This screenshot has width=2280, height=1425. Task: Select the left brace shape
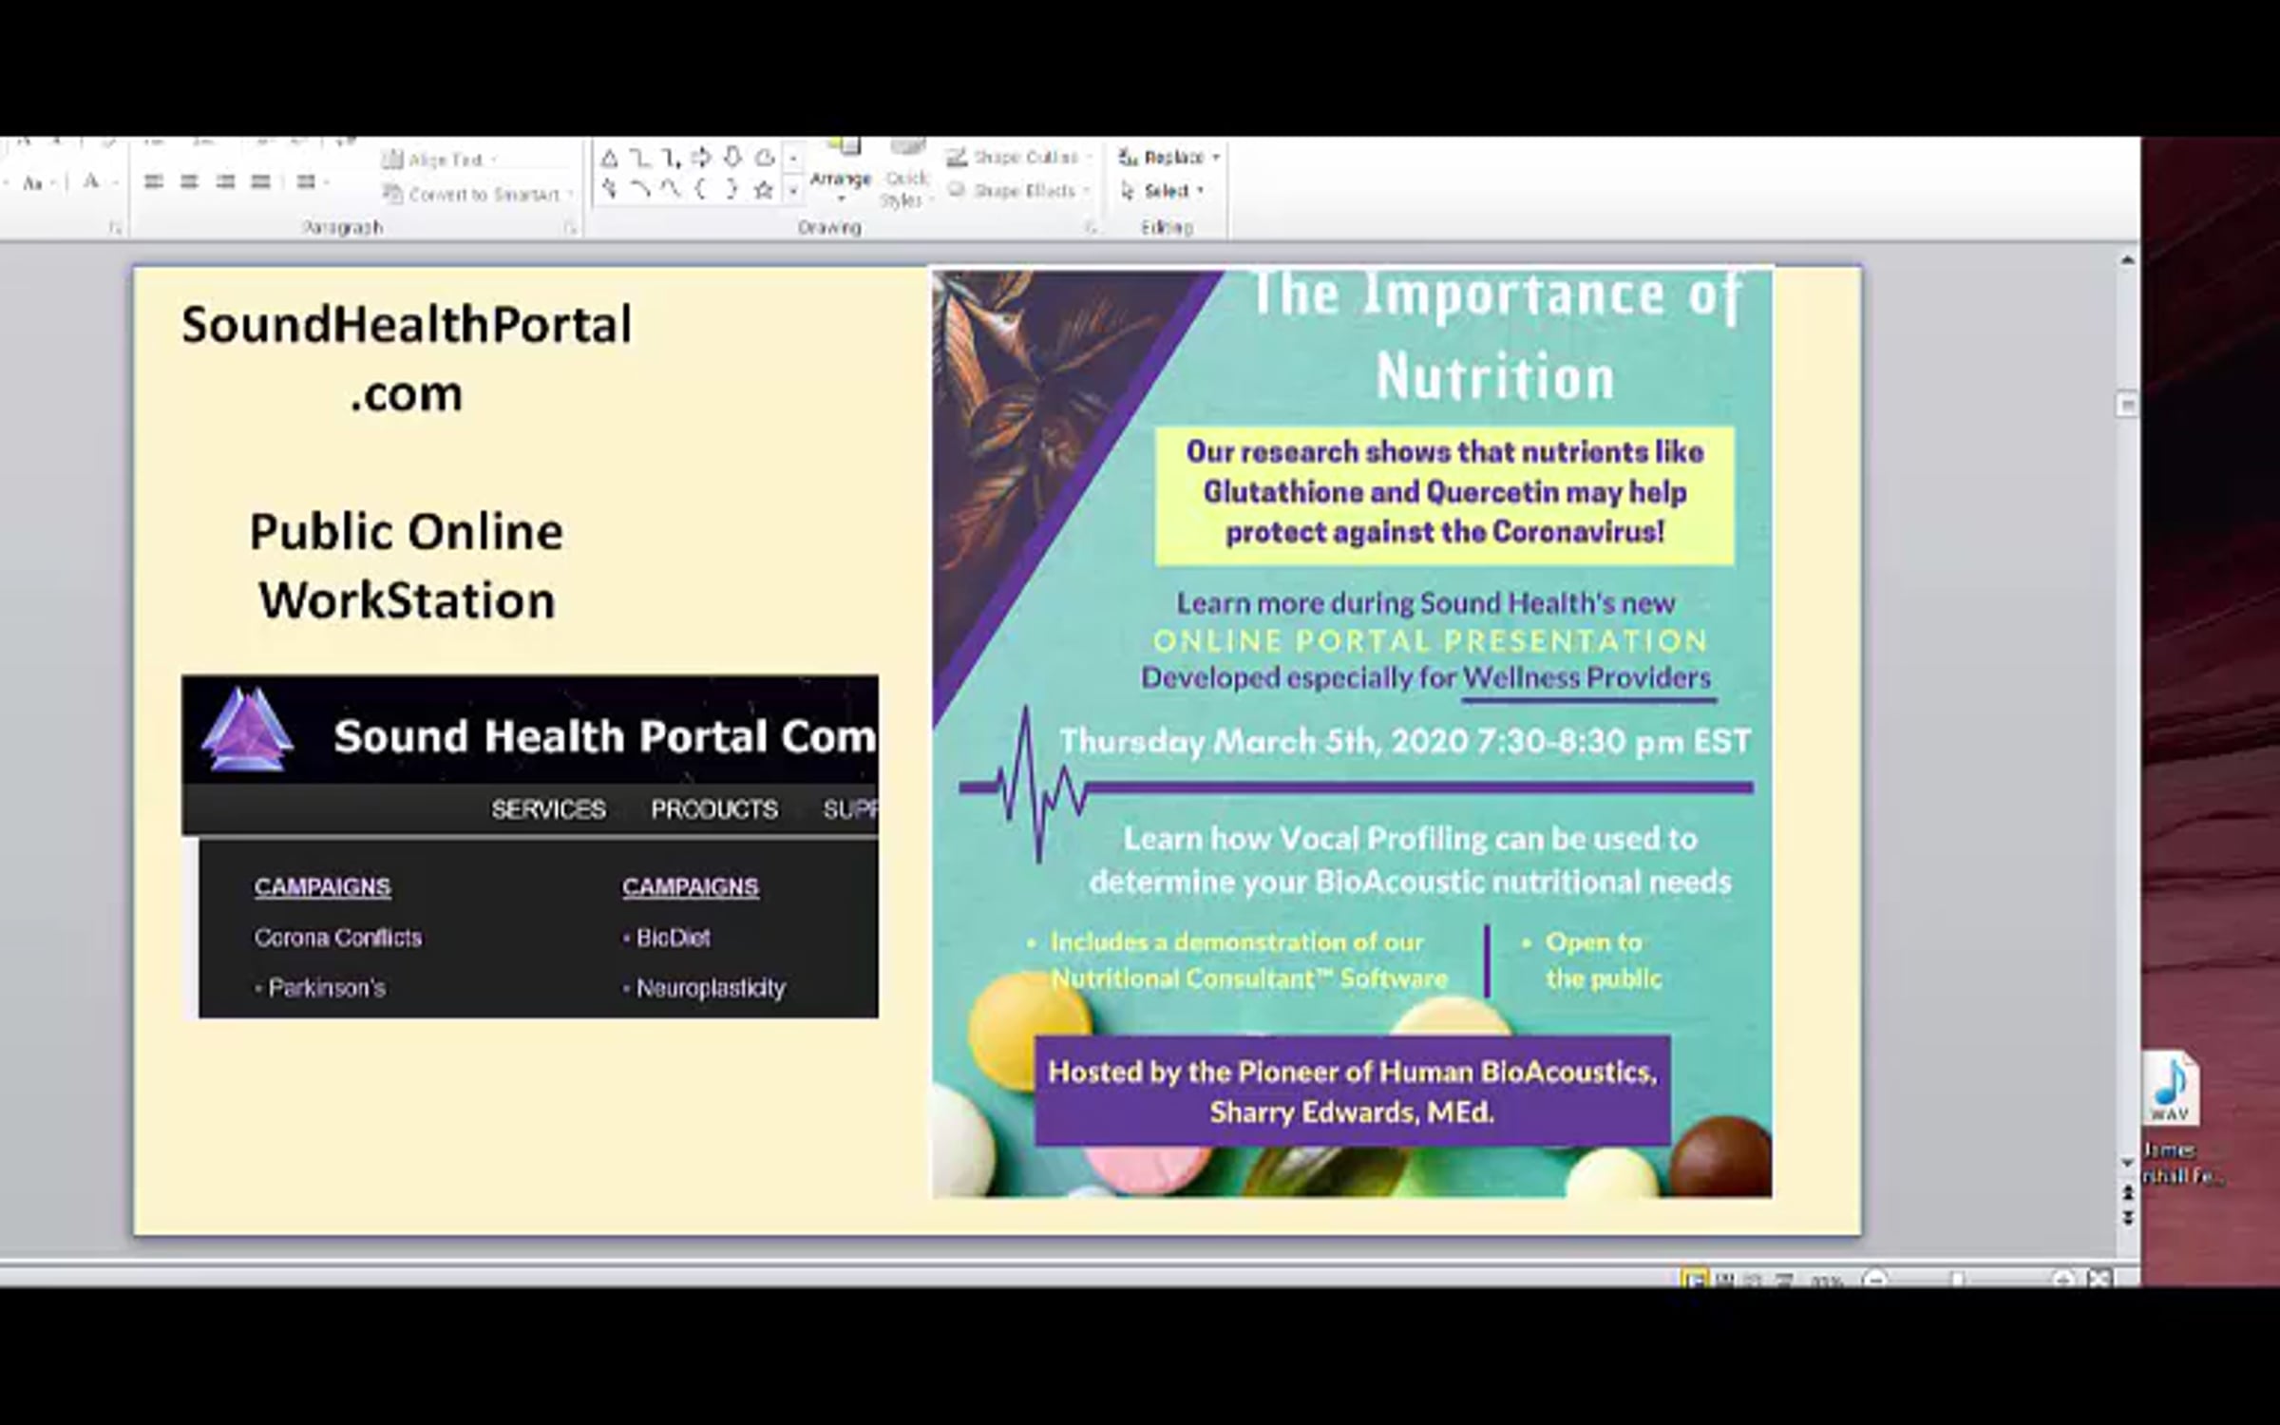[701, 190]
